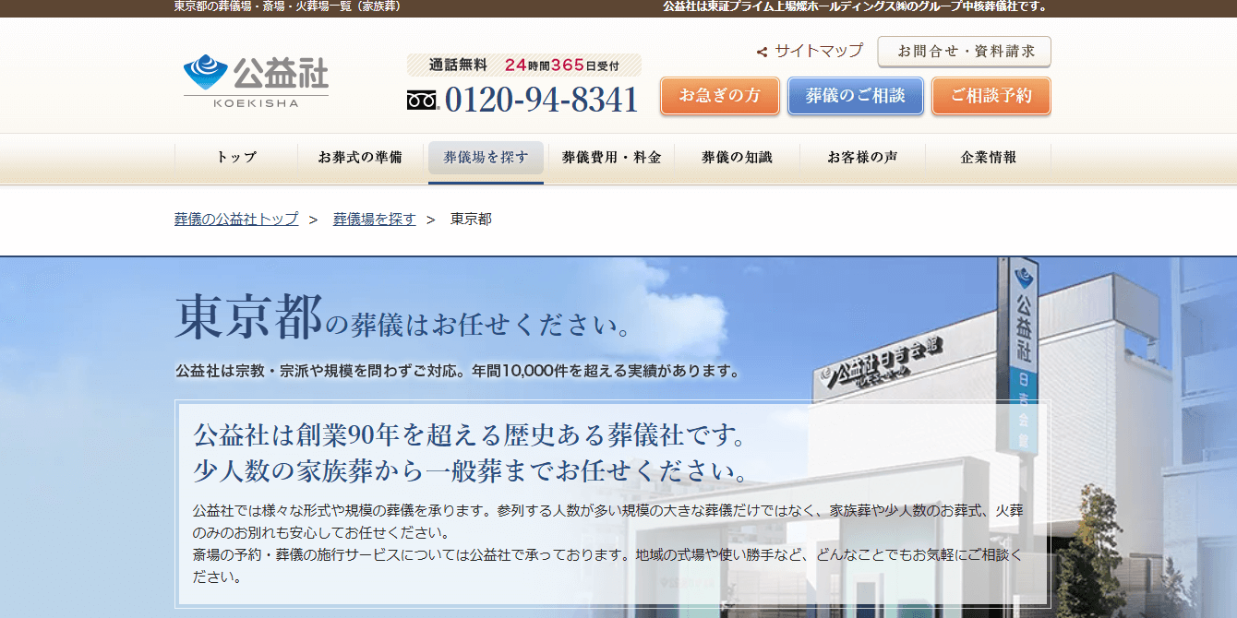Image resolution: width=1237 pixels, height=618 pixels.
Task: Open the サイトマップ link
Action: tap(818, 51)
